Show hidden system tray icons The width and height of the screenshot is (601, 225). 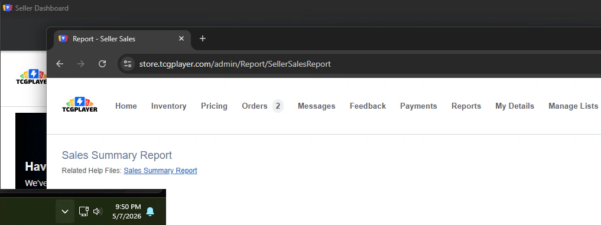[65, 211]
